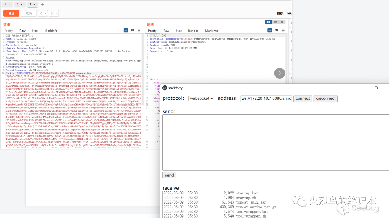The image size is (389, 218).
Task: Go forward to next request in history
Action: [52, 13]
